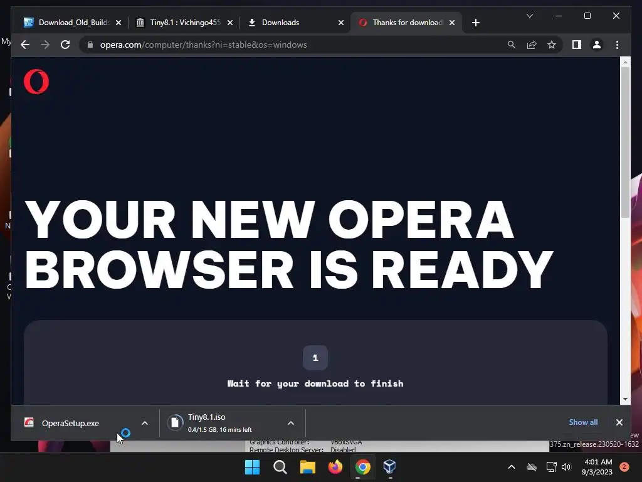Go back to the previous page
This screenshot has height=482, width=642.
click(x=25, y=45)
